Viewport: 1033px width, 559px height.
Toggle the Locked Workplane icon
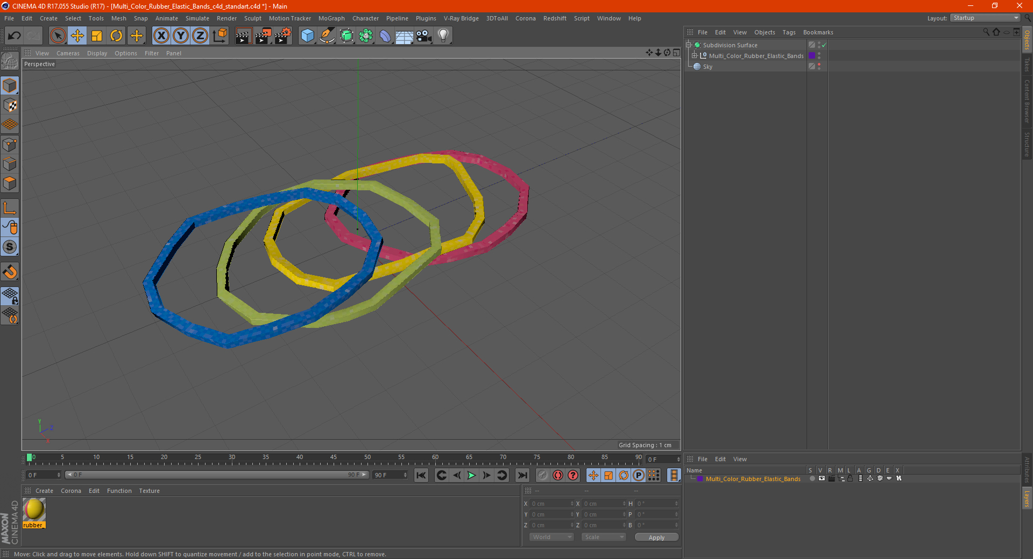click(10, 296)
